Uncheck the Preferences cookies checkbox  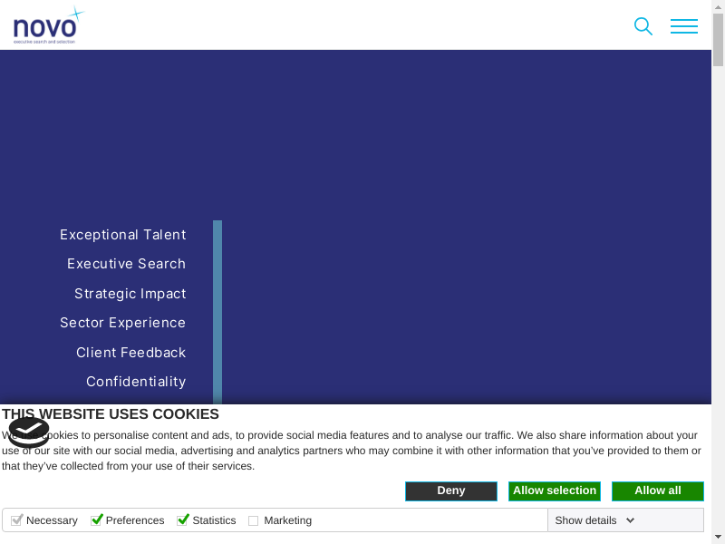click(97, 520)
